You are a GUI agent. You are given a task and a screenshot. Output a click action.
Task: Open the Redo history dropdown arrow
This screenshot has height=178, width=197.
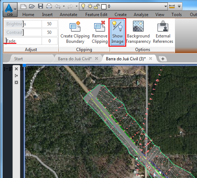(x=76, y=6)
